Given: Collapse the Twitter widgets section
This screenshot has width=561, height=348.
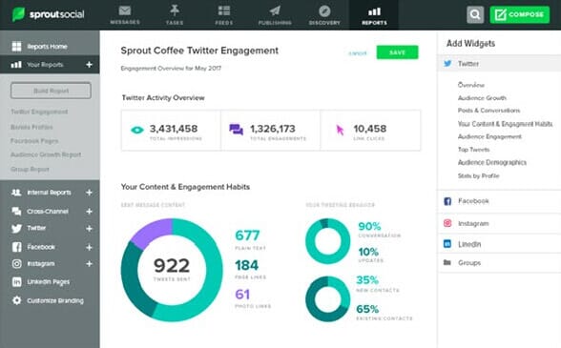Looking at the screenshot, I should [499, 64].
